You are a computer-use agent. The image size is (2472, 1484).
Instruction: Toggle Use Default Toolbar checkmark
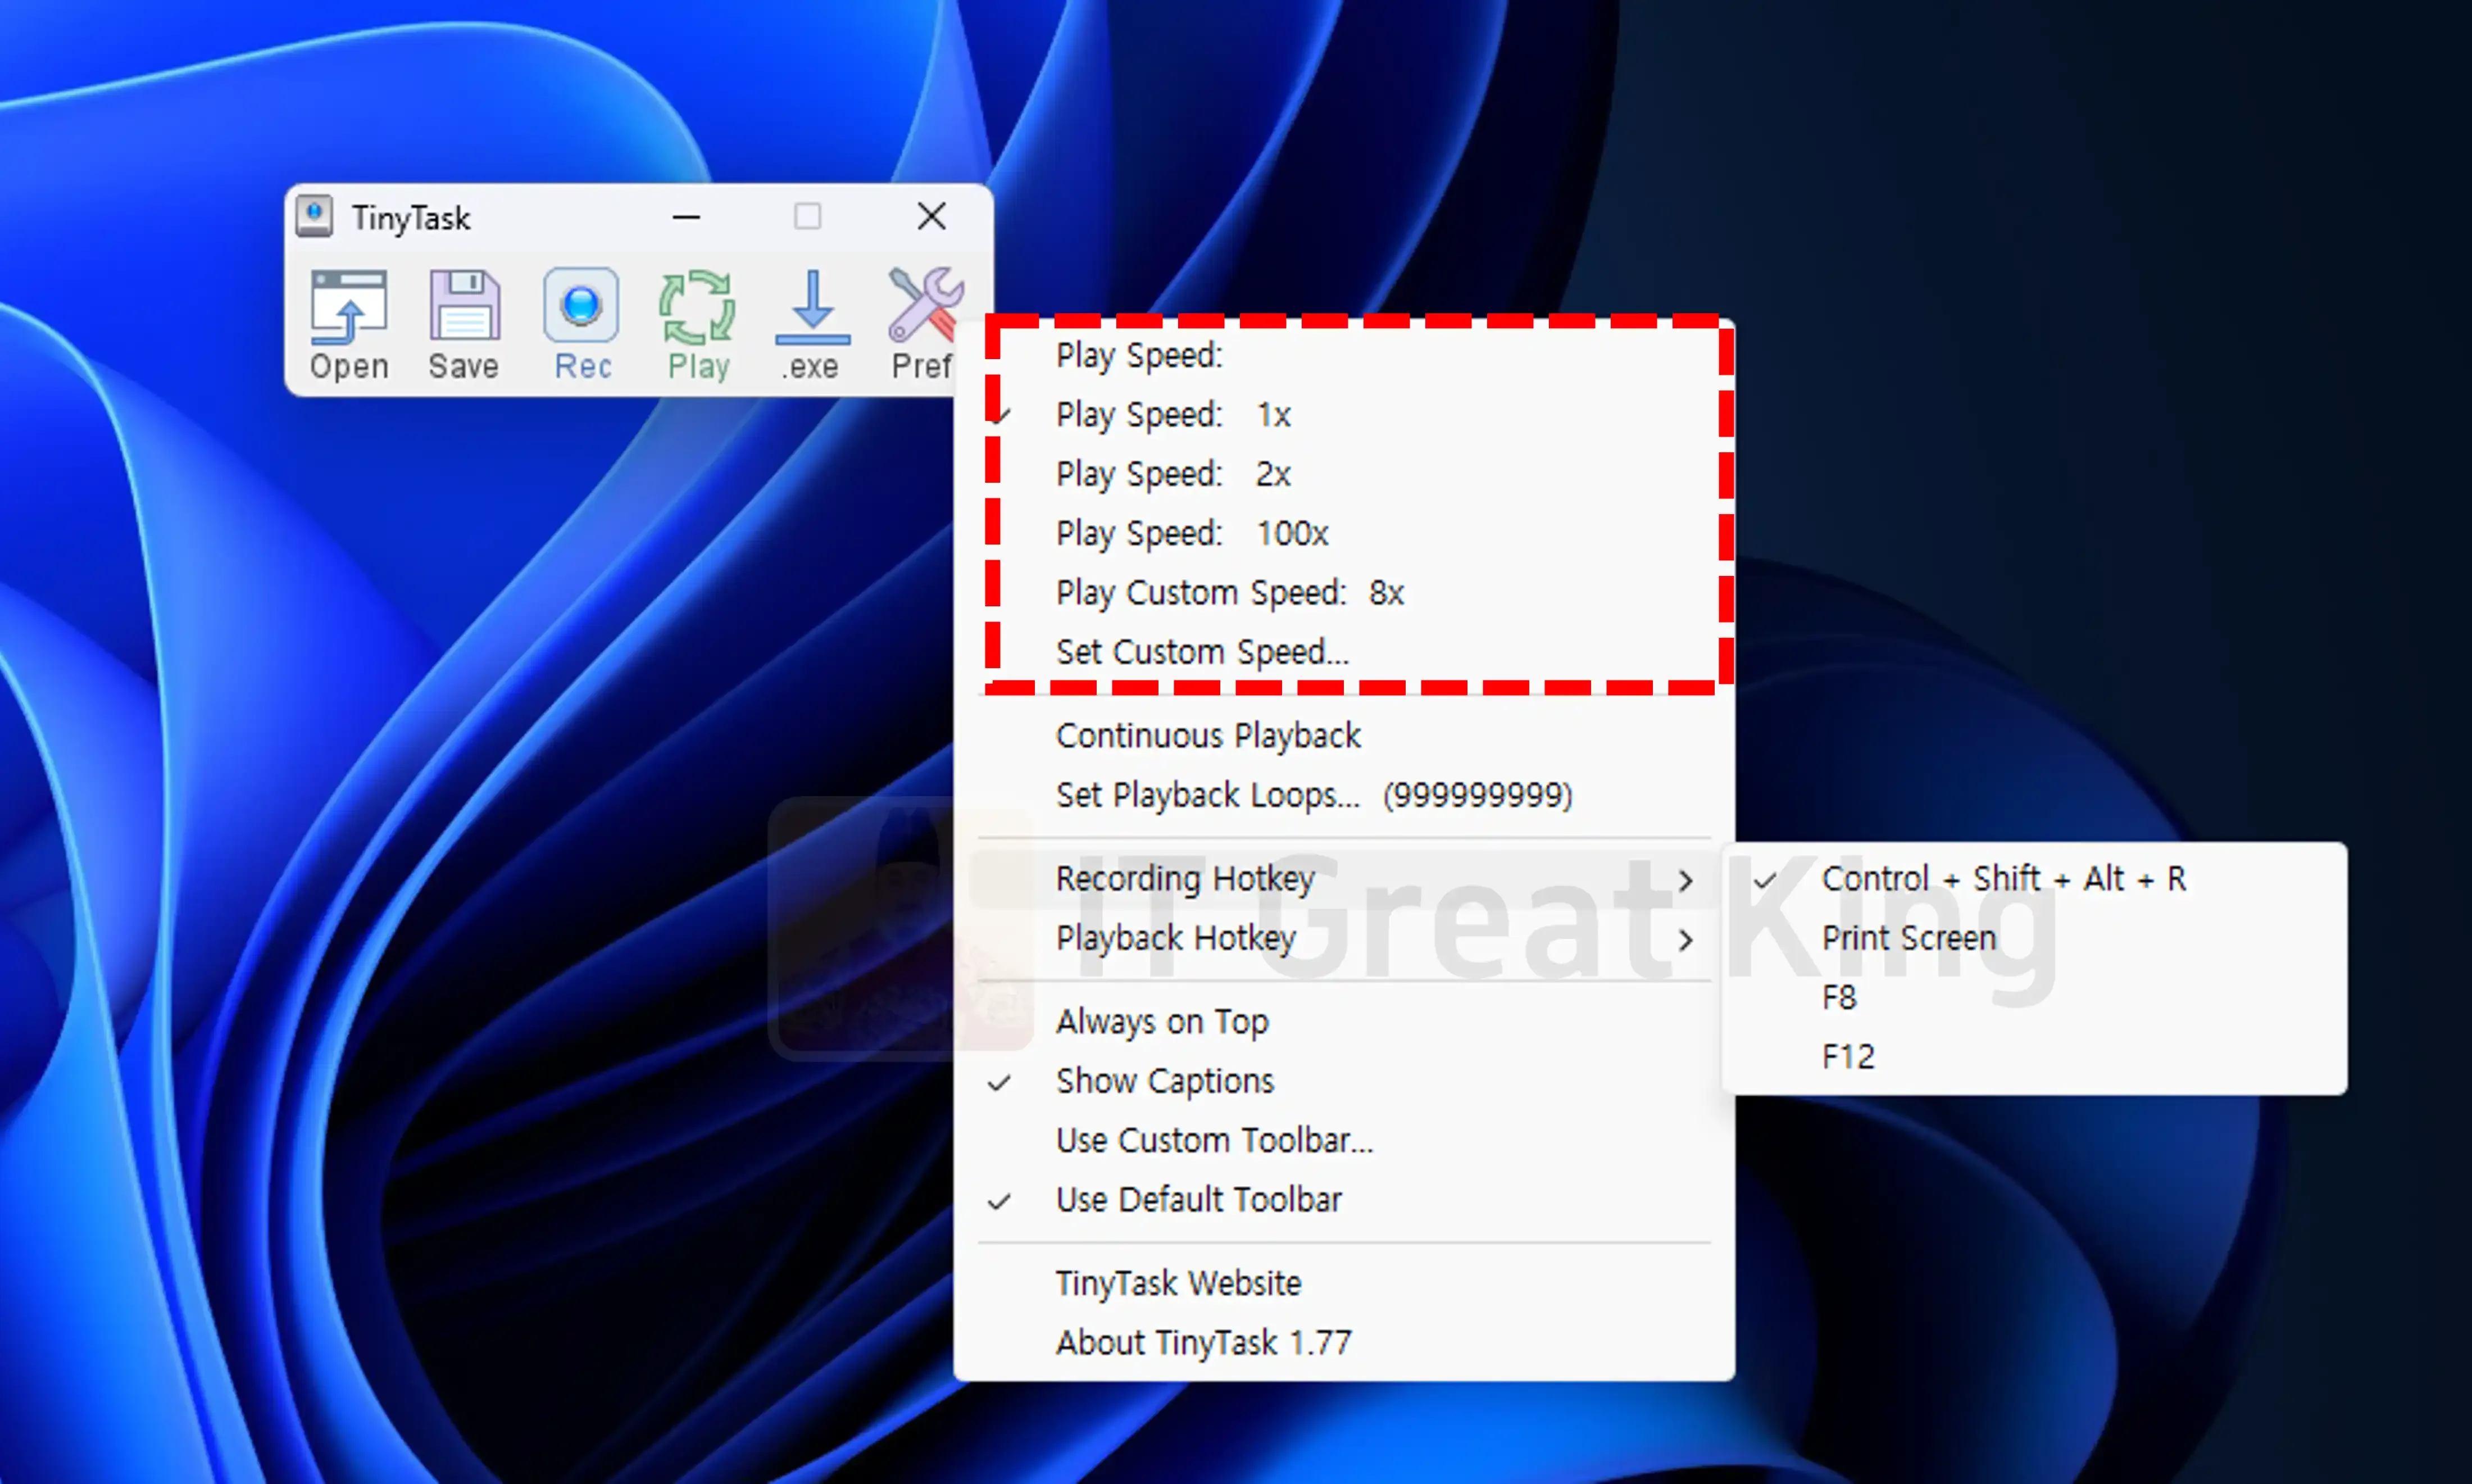point(1198,1199)
